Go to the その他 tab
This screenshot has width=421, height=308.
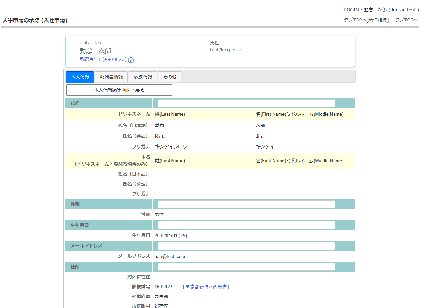click(170, 77)
